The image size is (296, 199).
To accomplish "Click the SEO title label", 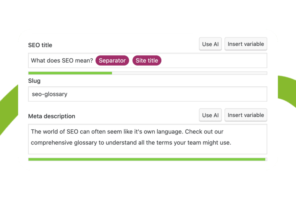I will tap(40, 45).
